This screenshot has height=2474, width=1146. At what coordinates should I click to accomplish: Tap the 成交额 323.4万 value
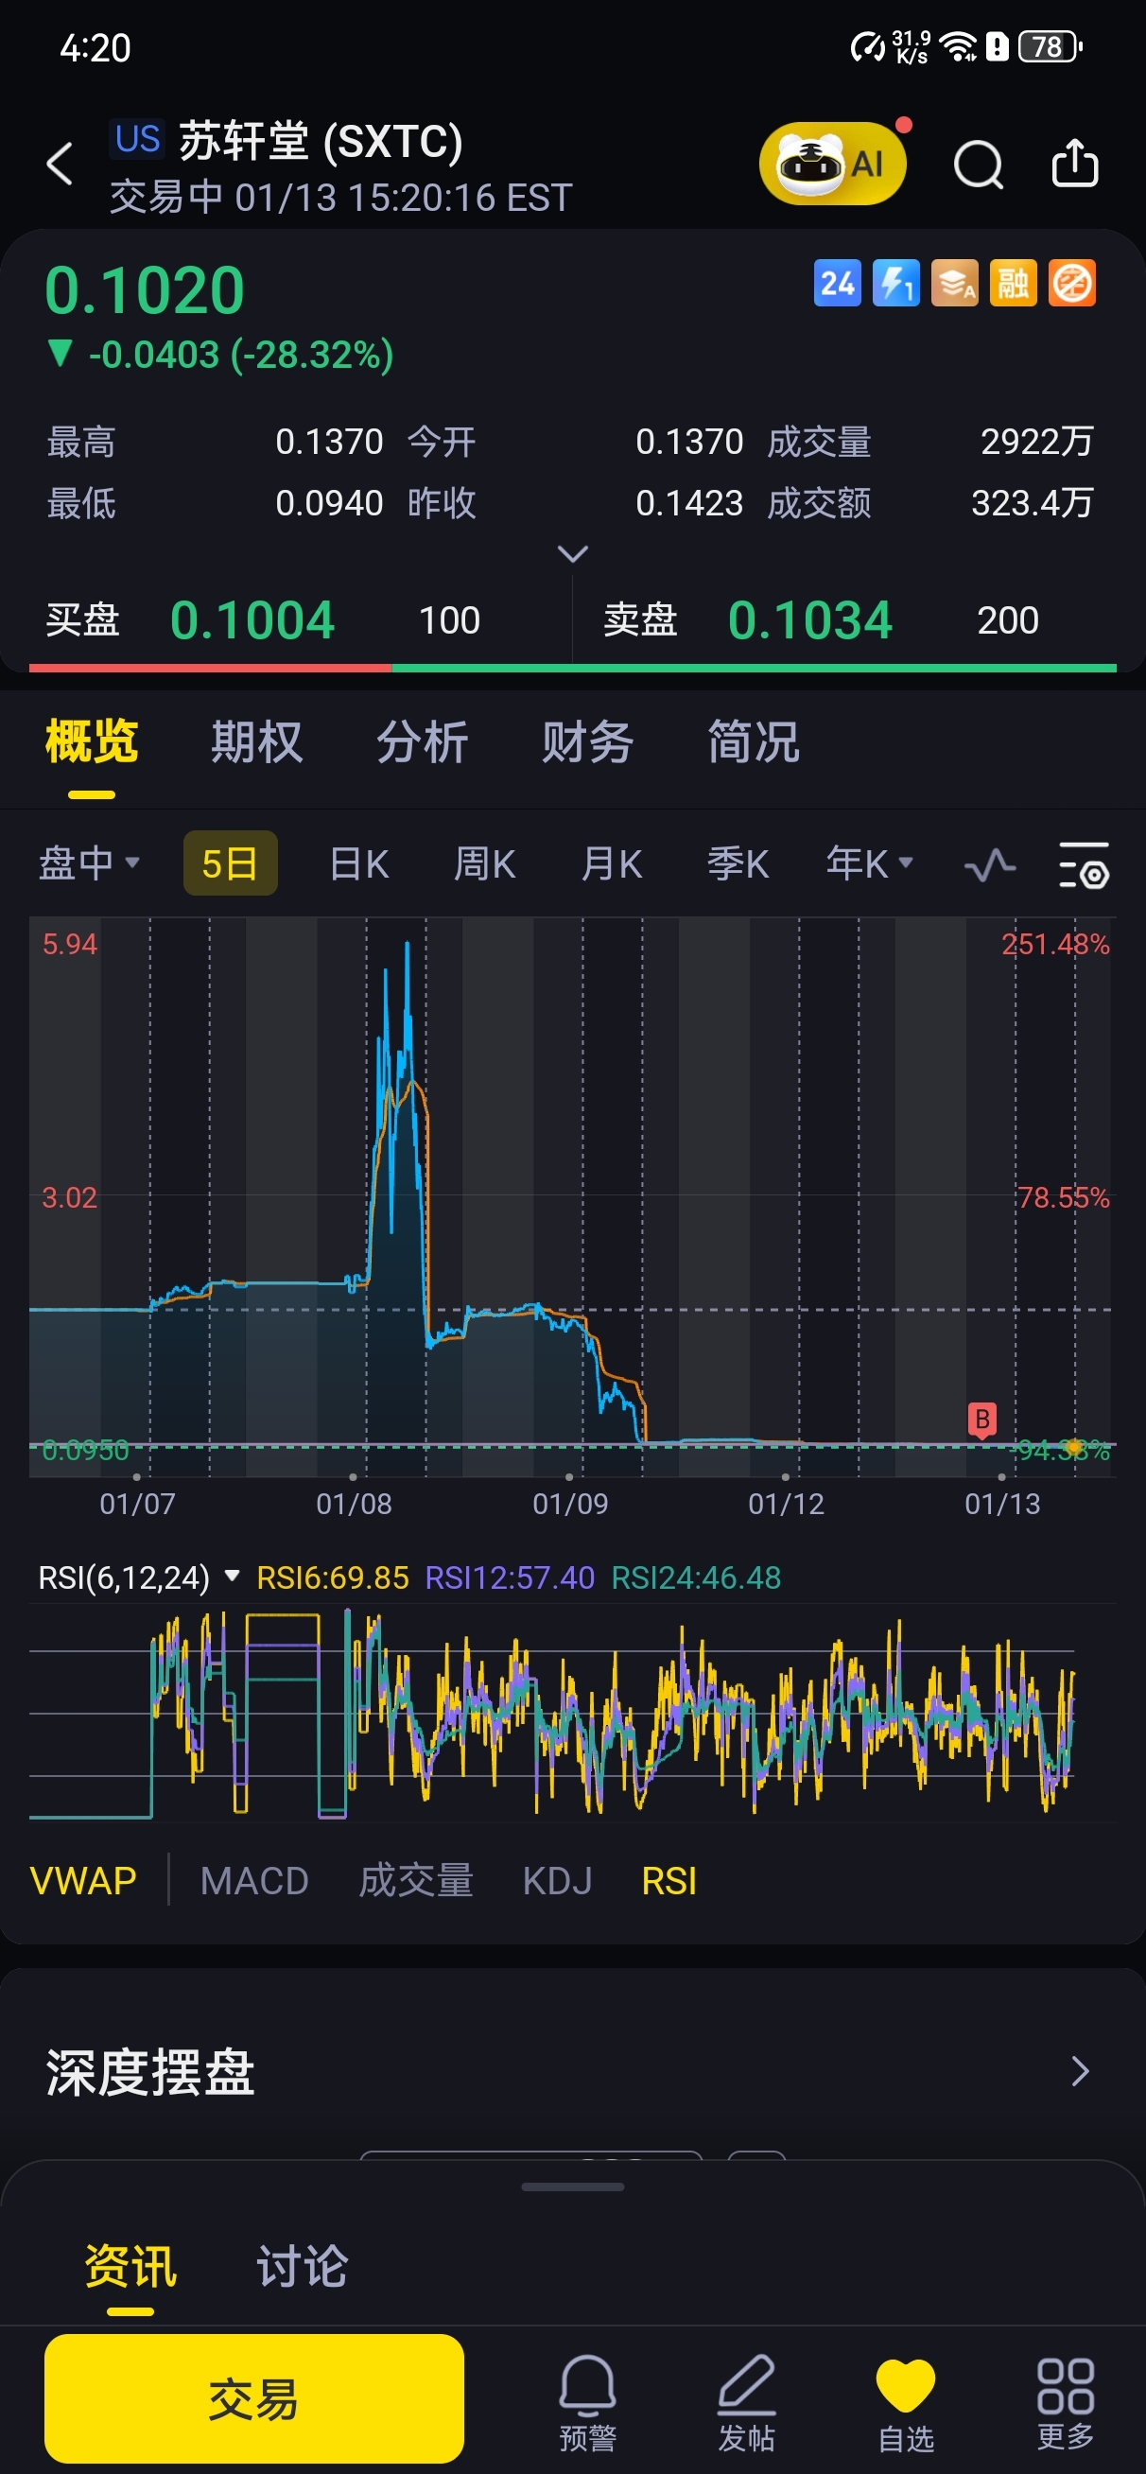pos(1032,502)
